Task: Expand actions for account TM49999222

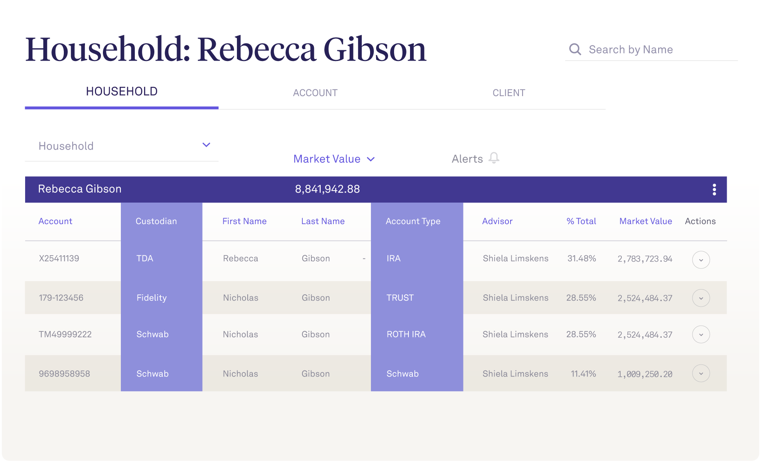Action: coord(701,335)
